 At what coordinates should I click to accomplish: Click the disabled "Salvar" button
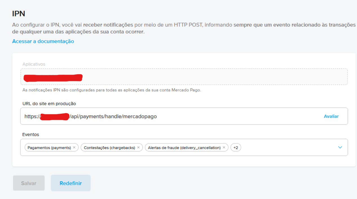pos(28,183)
